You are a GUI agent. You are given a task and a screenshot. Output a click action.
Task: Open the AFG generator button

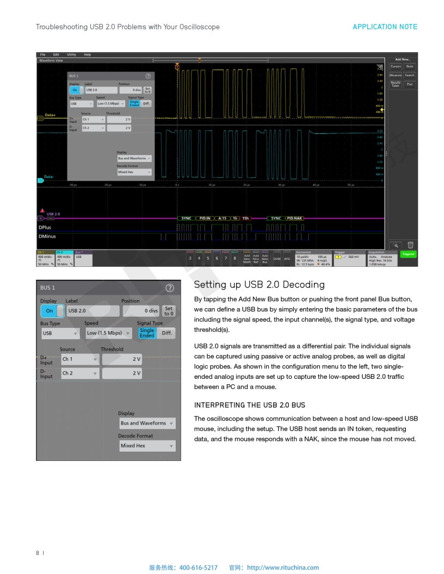point(287,259)
